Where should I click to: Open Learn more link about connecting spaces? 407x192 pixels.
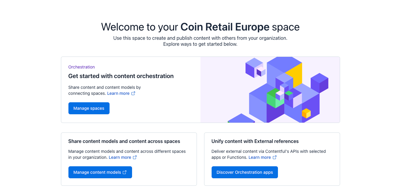click(x=118, y=93)
